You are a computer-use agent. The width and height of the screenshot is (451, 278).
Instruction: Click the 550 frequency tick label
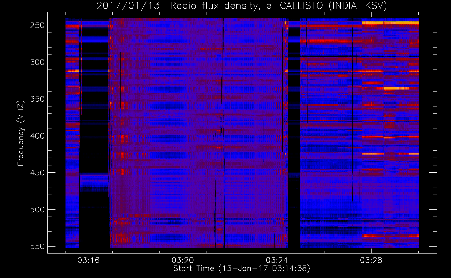pos(37,246)
